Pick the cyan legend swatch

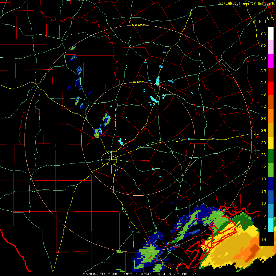point(271,225)
